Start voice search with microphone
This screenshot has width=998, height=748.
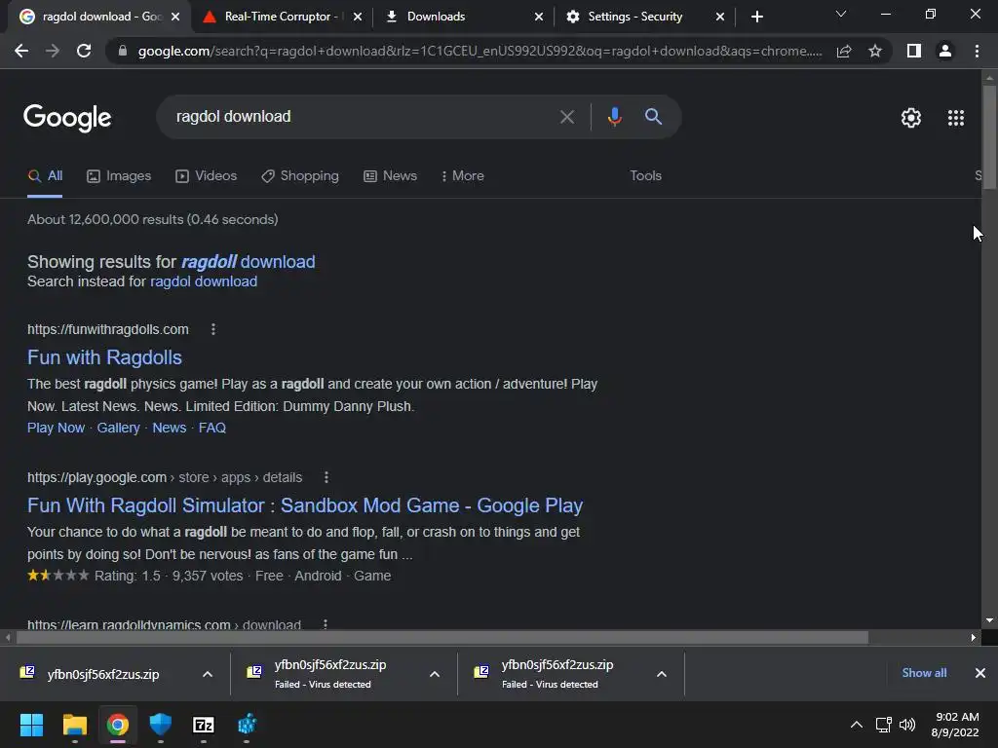(x=614, y=117)
